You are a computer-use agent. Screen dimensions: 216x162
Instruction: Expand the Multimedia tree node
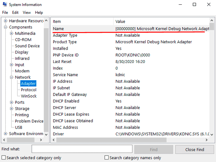click(x=12, y=33)
